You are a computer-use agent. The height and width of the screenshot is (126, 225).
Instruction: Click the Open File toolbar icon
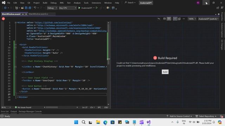tap(22, 8)
